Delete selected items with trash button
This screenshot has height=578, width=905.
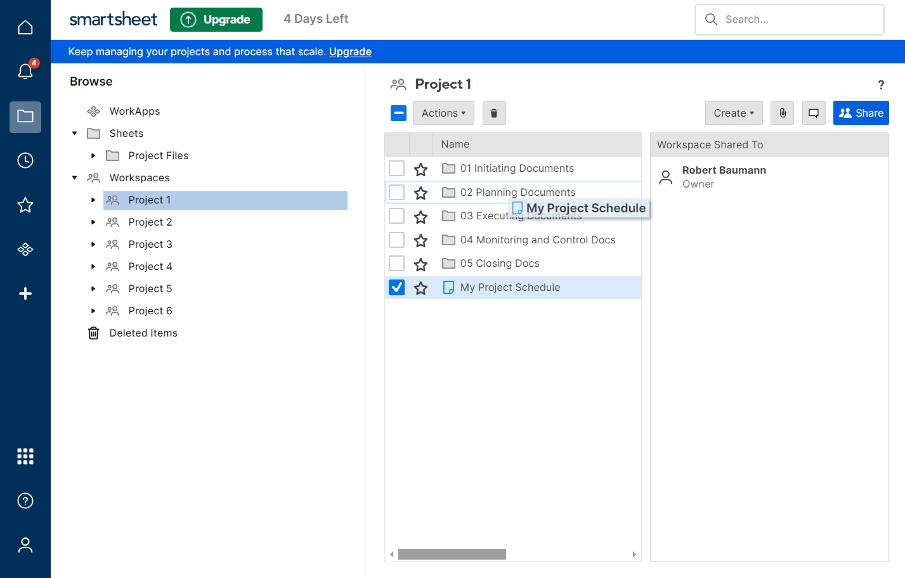coord(494,113)
